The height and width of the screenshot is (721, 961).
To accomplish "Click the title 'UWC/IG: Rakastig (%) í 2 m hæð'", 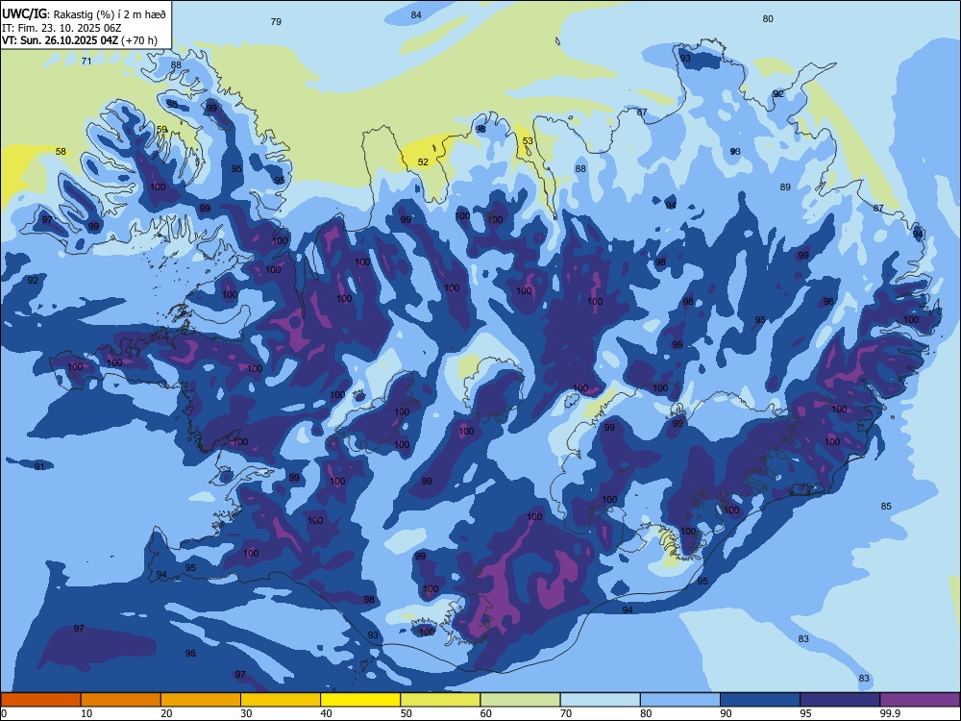I will 84,14.
